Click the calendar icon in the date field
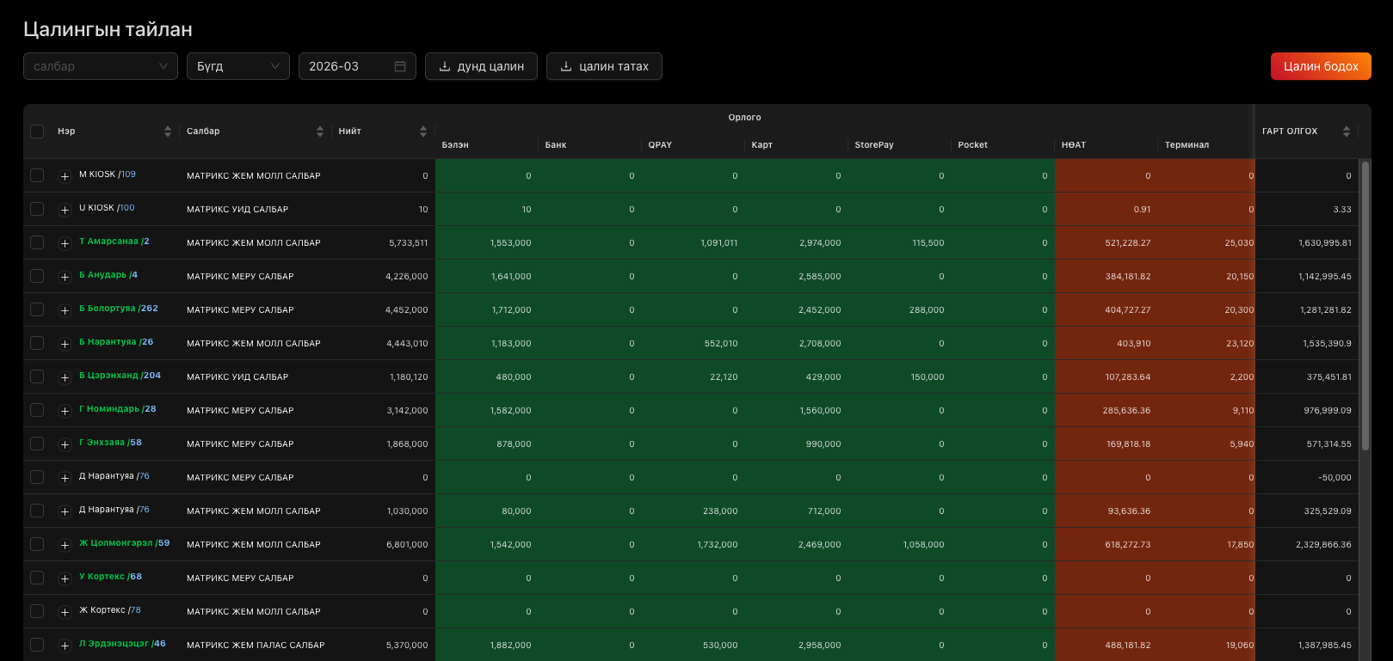This screenshot has height=661, width=1393. 400,66
